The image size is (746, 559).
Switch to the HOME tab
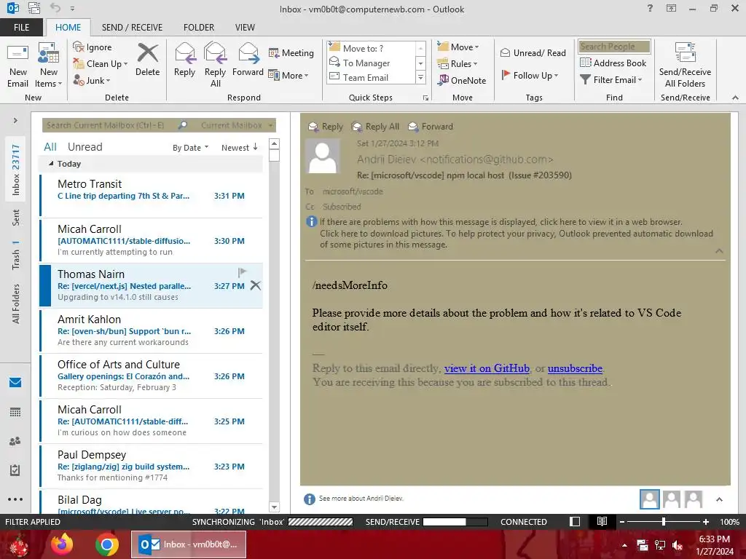pos(68,28)
